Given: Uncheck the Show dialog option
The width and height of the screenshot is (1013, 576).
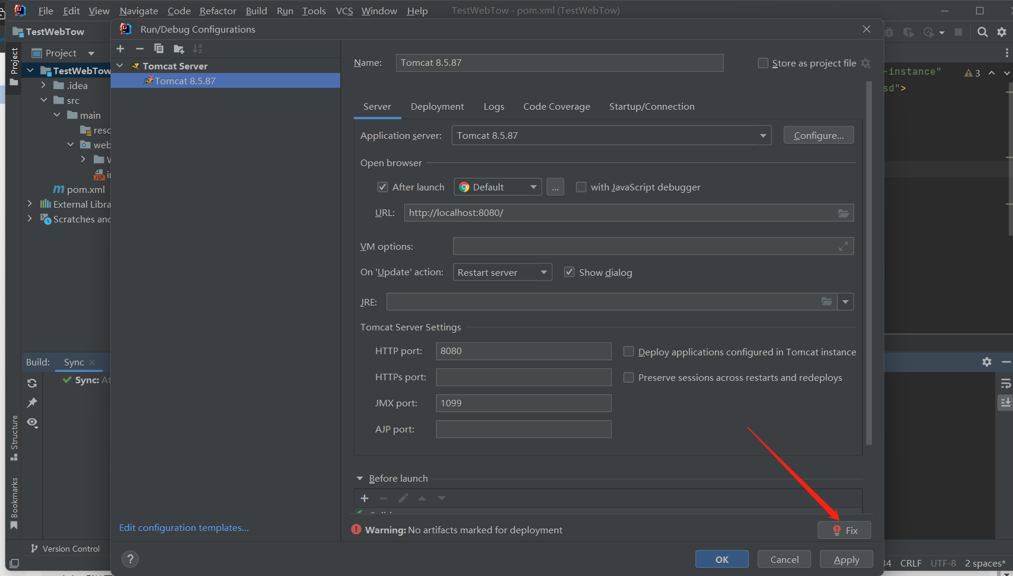Looking at the screenshot, I should tap(570, 272).
